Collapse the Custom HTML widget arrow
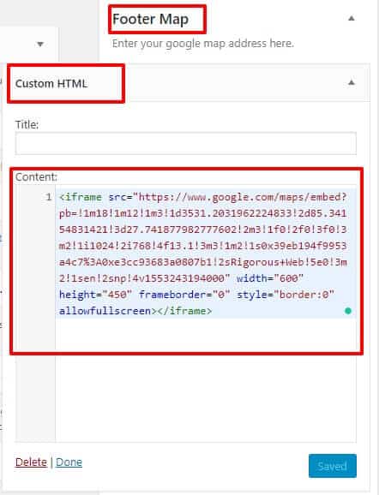Screen dimensions: 379x495 click(352, 83)
